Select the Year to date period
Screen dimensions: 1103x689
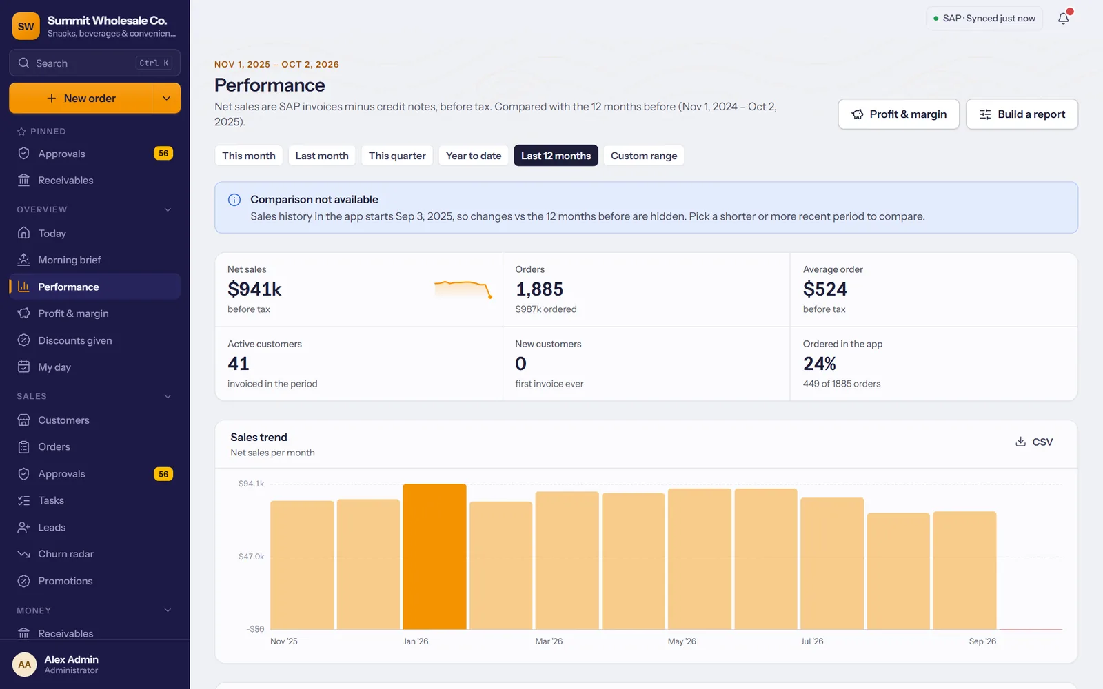pos(474,156)
